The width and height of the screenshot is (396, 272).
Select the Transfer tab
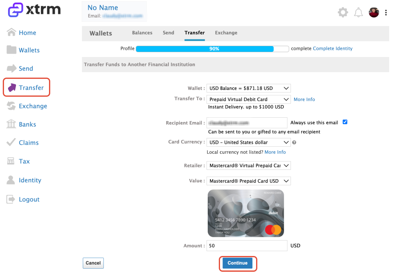(195, 33)
